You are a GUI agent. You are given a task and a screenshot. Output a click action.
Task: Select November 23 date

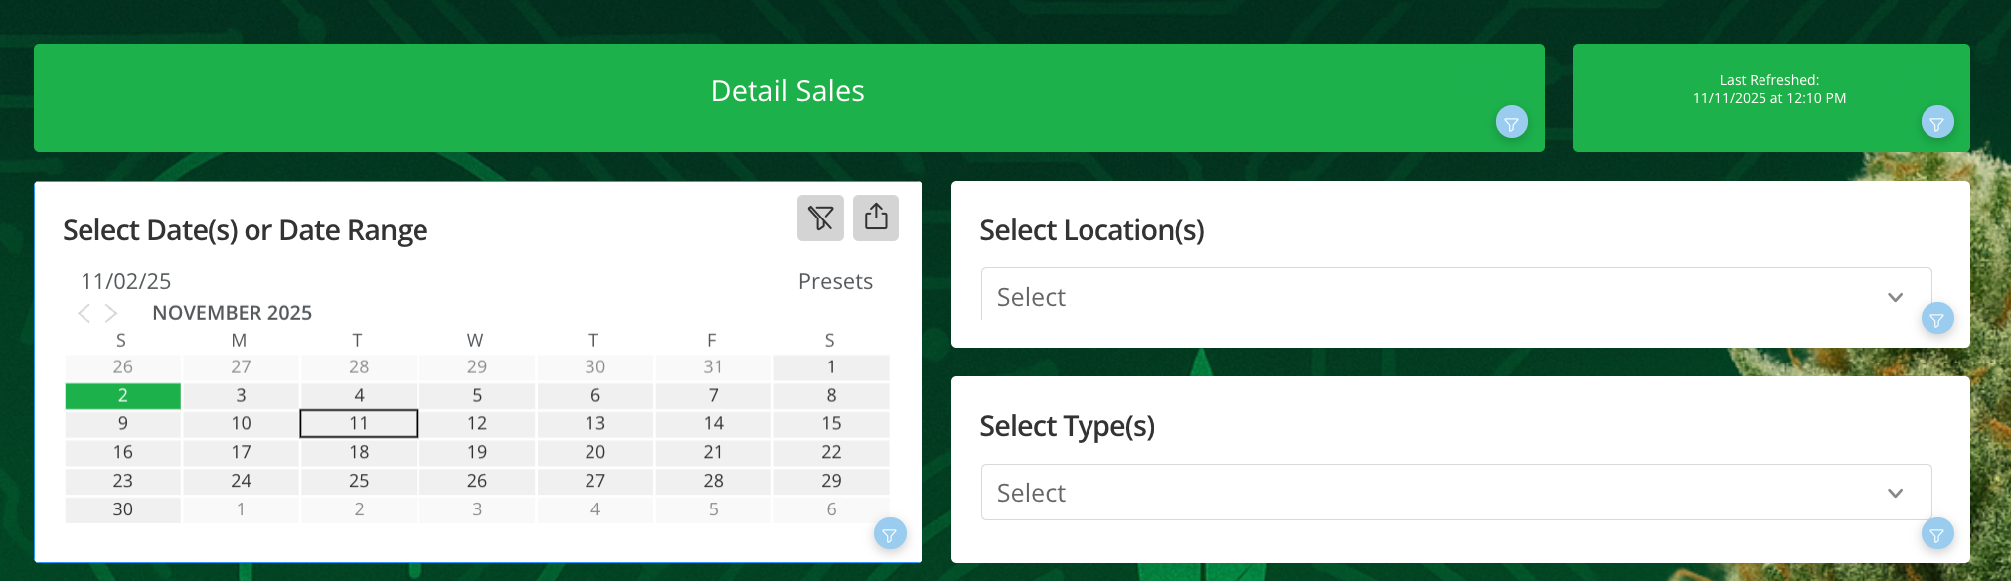(123, 481)
